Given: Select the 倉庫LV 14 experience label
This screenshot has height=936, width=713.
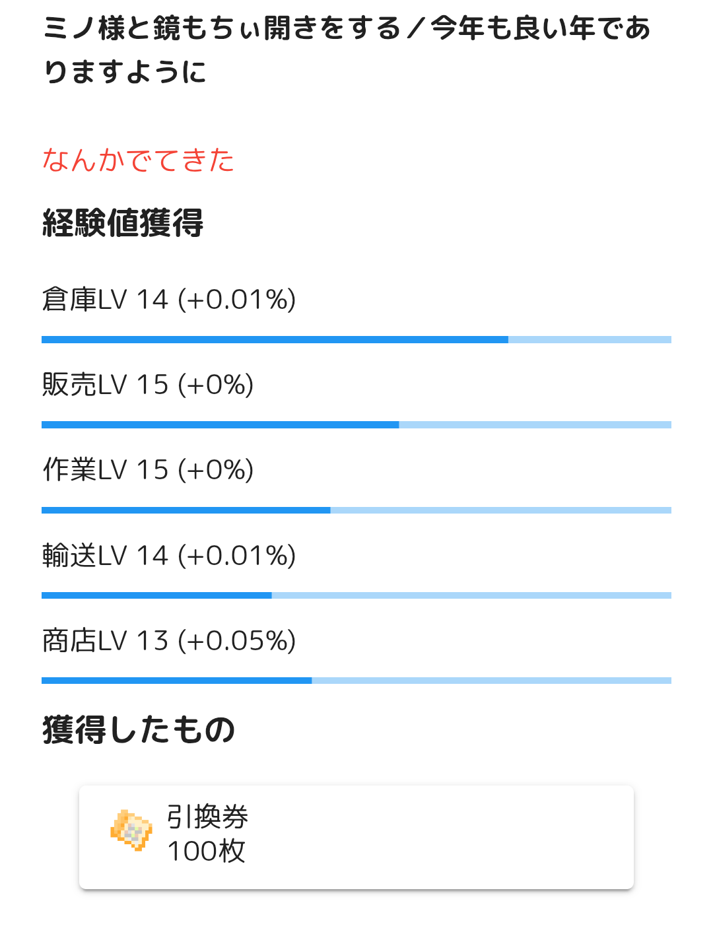Looking at the screenshot, I should (x=169, y=300).
